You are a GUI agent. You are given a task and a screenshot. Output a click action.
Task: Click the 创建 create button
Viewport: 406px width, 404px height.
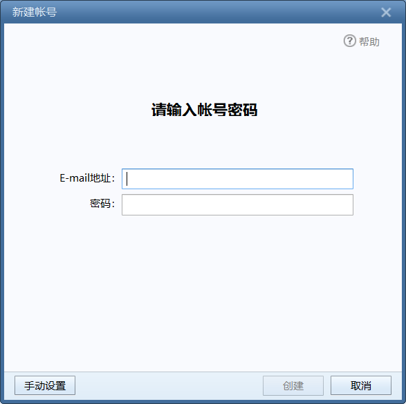293,385
